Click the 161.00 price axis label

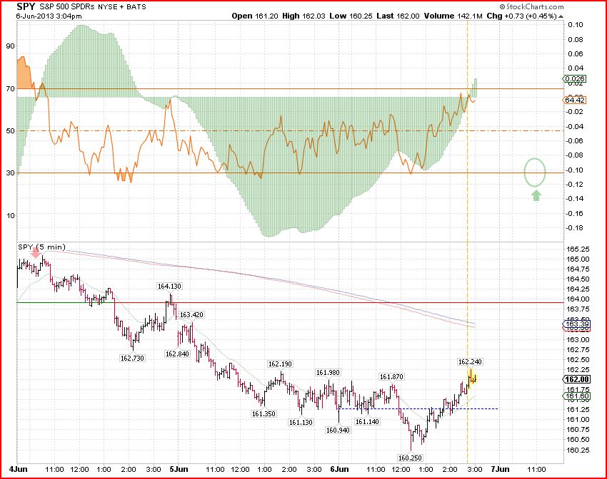coord(578,420)
